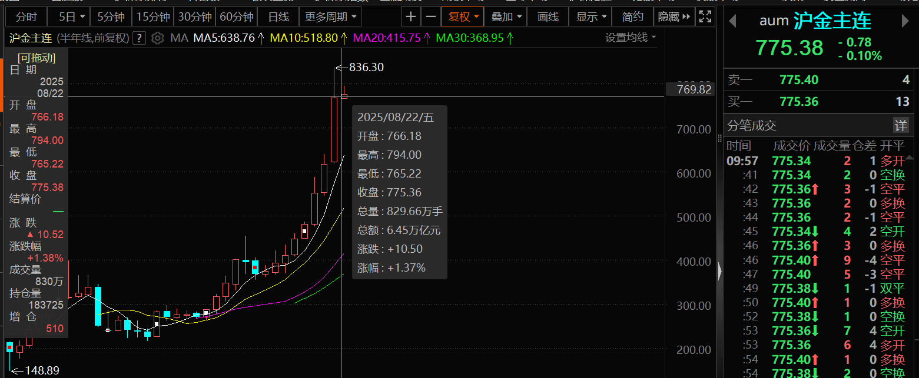Toggle the 画线 drawing tools
The width and height of the screenshot is (919, 378).
[548, 17]
